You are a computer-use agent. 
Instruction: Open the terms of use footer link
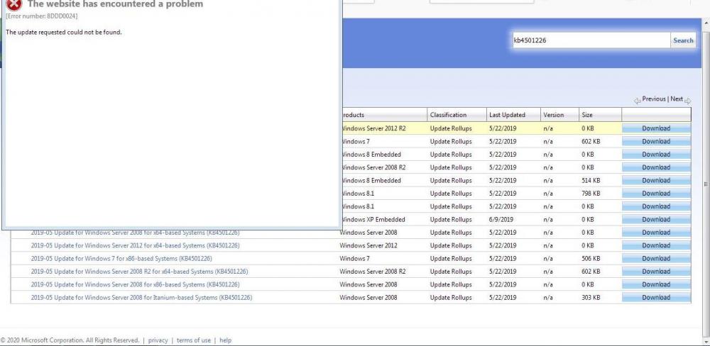(x=193, y=340)
